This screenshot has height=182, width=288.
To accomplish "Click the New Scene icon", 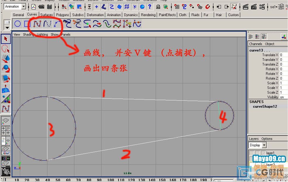I will tap(34, 7).
